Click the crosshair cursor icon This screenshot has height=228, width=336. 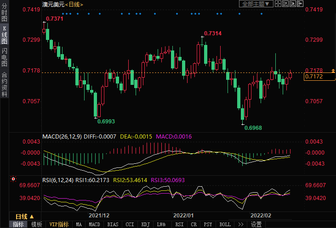pyautogui.click(x=278, y=4)
